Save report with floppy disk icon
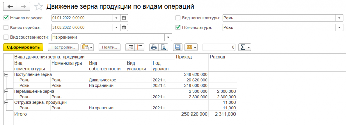This screenshot has height=125, width=346. point(178,47)
